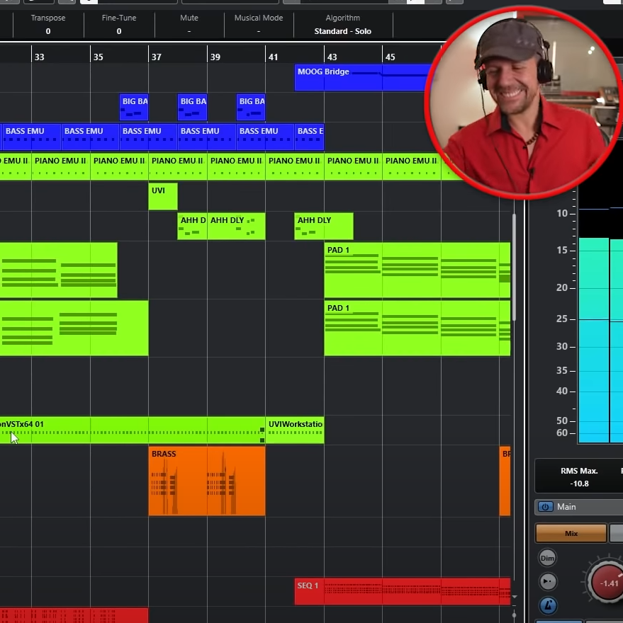Click the reference level icon below Dim
623x623 pixels.
547,582
